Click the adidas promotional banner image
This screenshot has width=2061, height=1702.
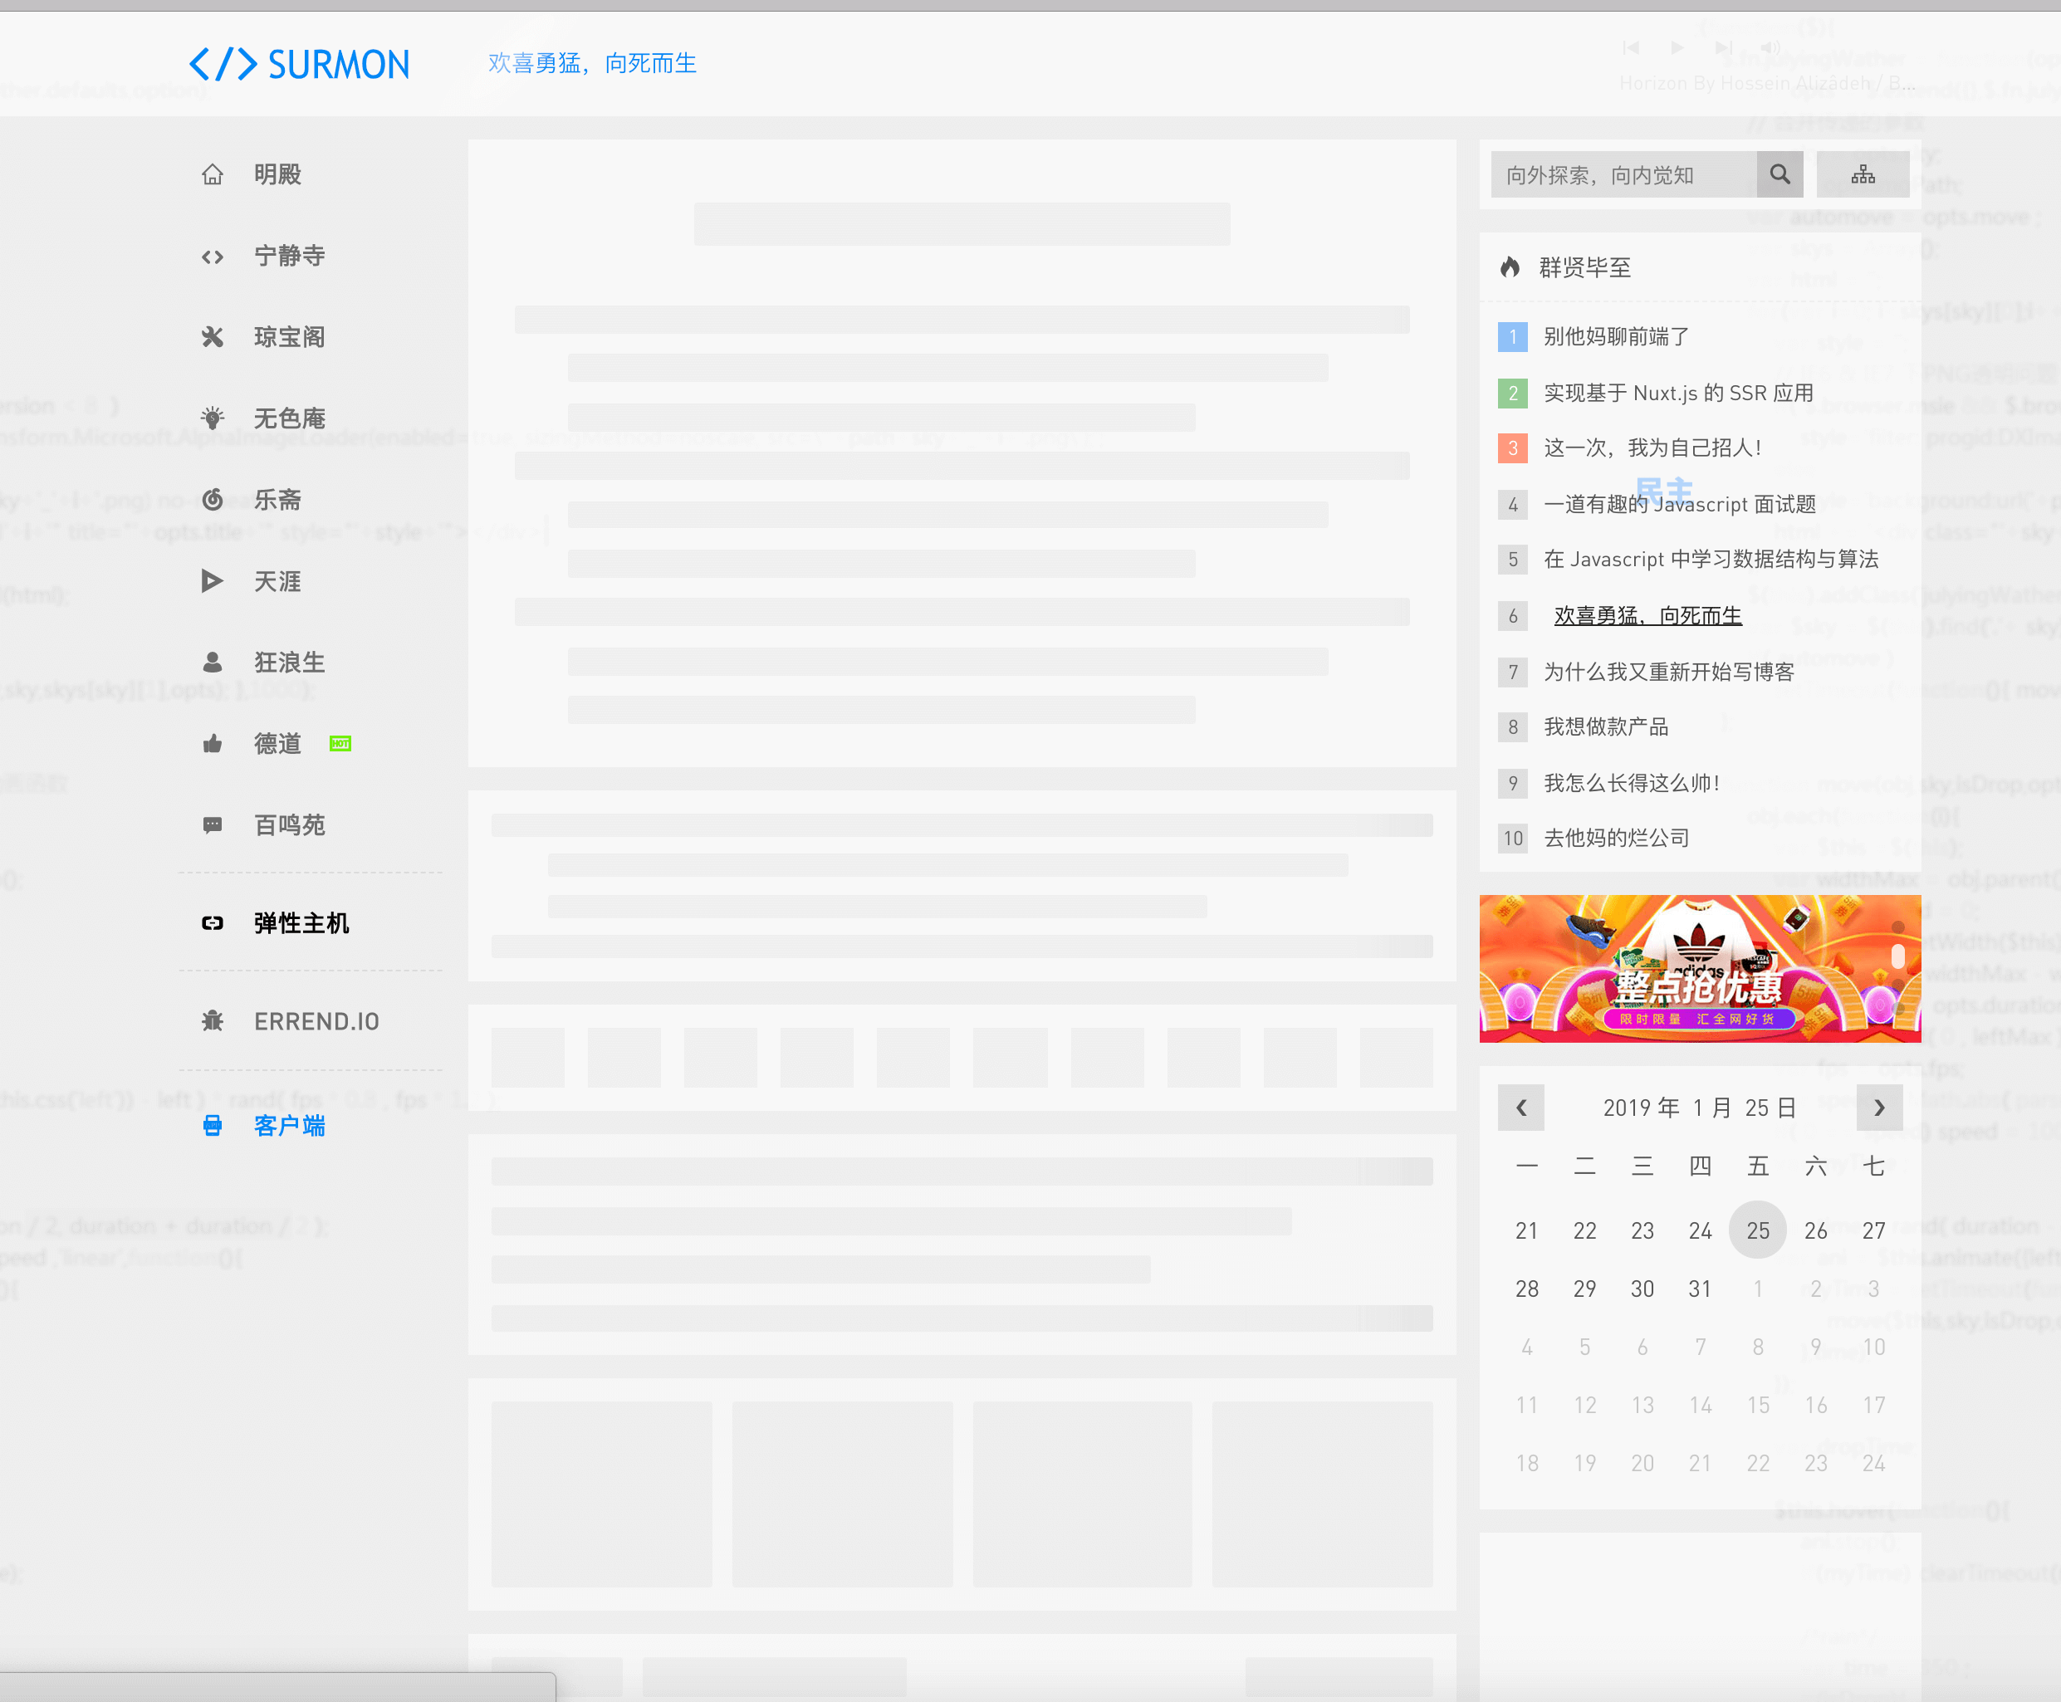1699,968
